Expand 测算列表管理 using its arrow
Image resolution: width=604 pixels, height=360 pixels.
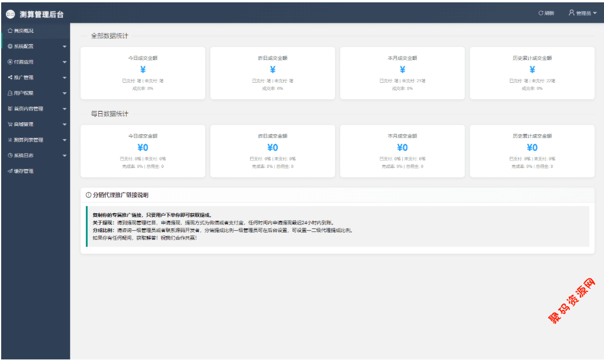pos(65,140)
